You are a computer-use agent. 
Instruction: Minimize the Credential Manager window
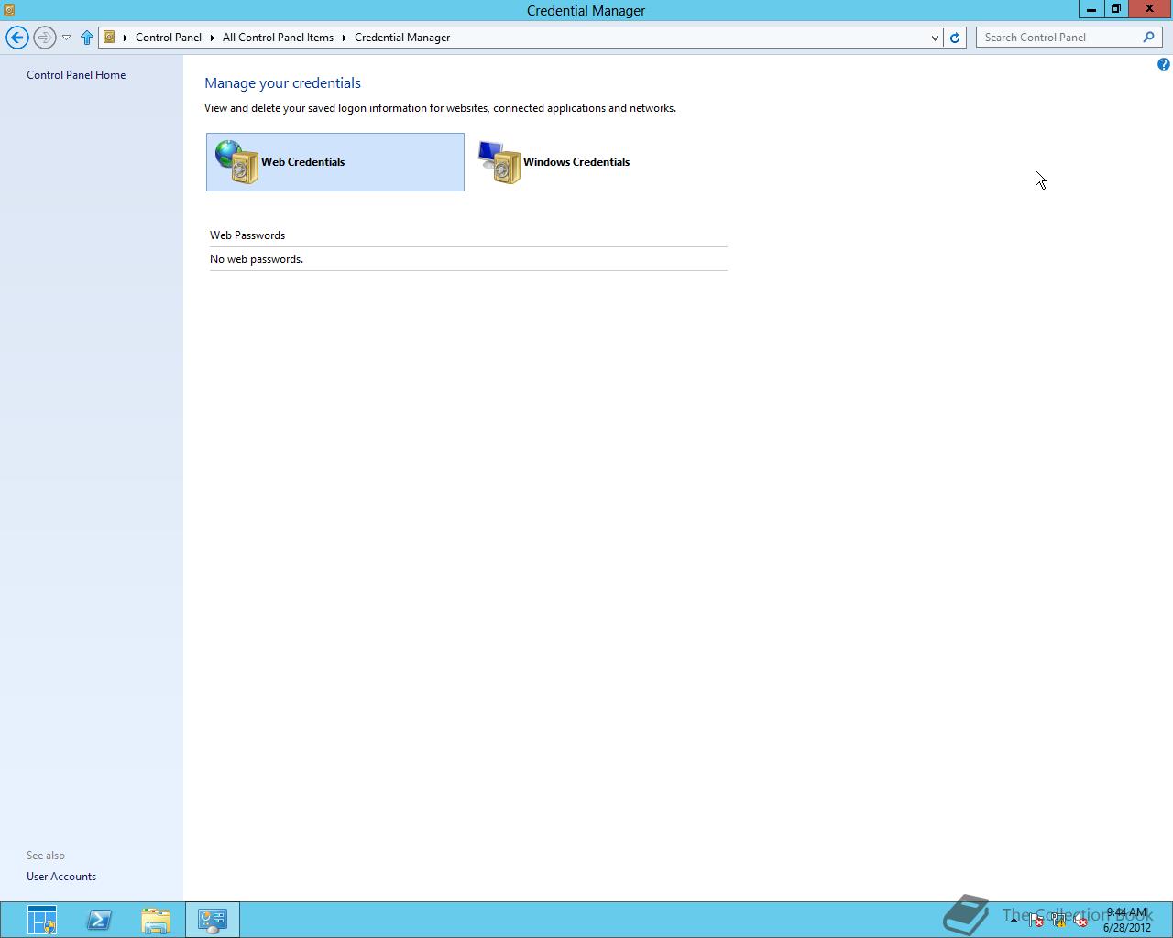tap(1091, 9)
